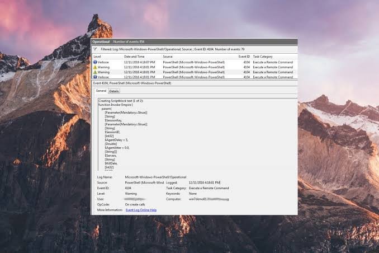
Task: Click the first Verbose info icon
Action: pyautogui.click(x=95, y=62)
